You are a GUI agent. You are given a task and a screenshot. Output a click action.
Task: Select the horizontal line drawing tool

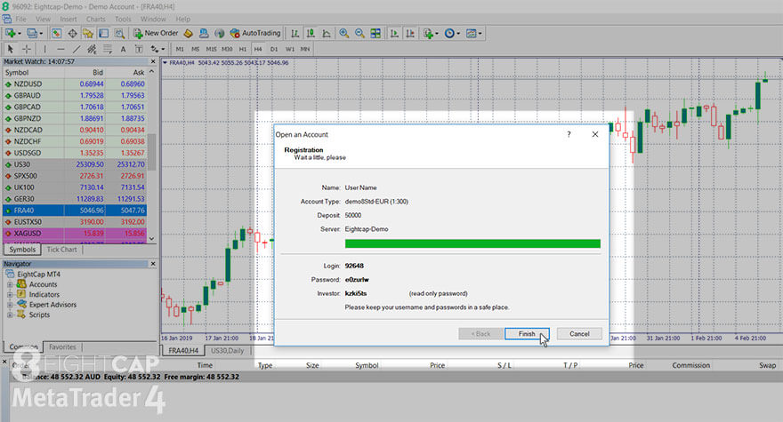[x=61, y=49]
